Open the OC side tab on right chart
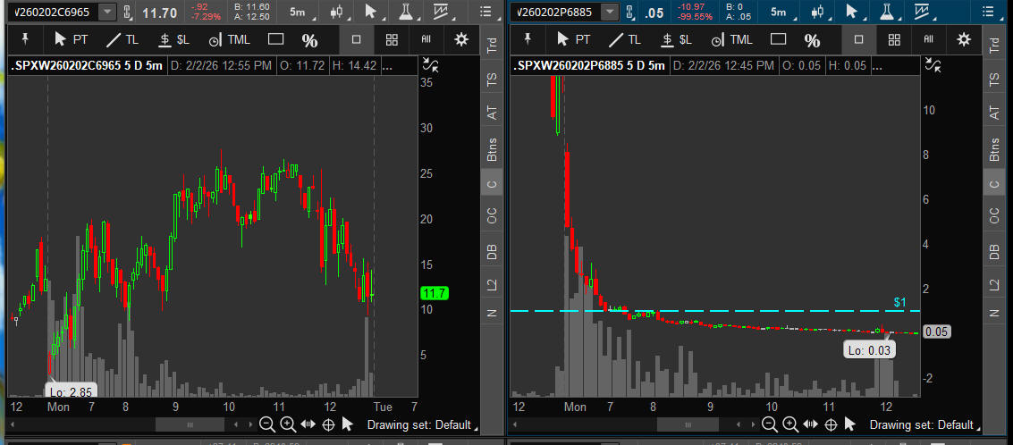Viewport: 1013px width, 445px height. pos(993,215)
